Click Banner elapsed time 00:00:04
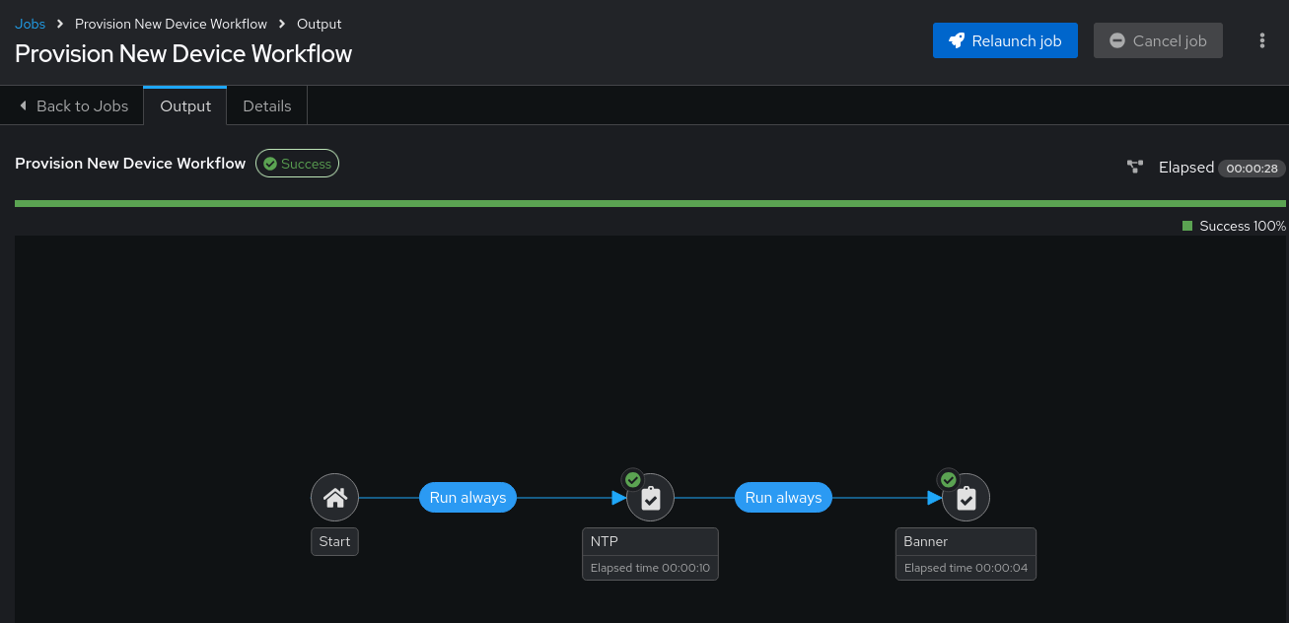This screenshot has width=1289, height=623. tap(966, 568)
